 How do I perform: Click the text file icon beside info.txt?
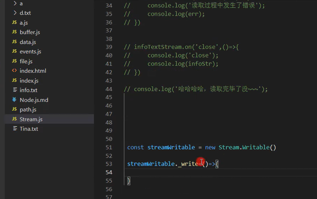14,90
